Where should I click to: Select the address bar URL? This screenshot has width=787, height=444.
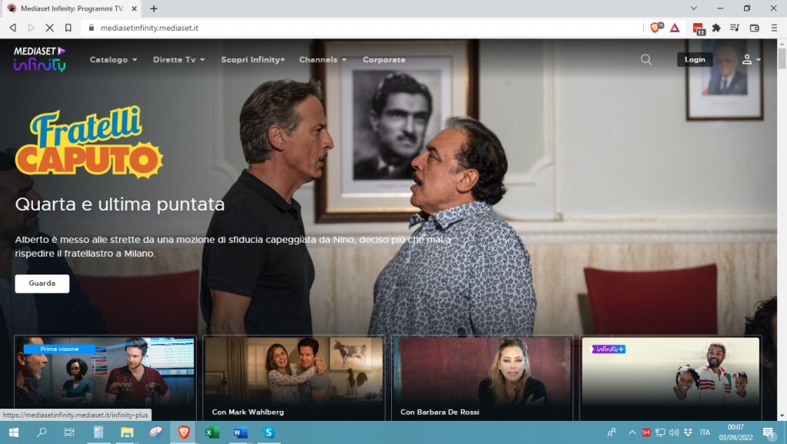146,27
